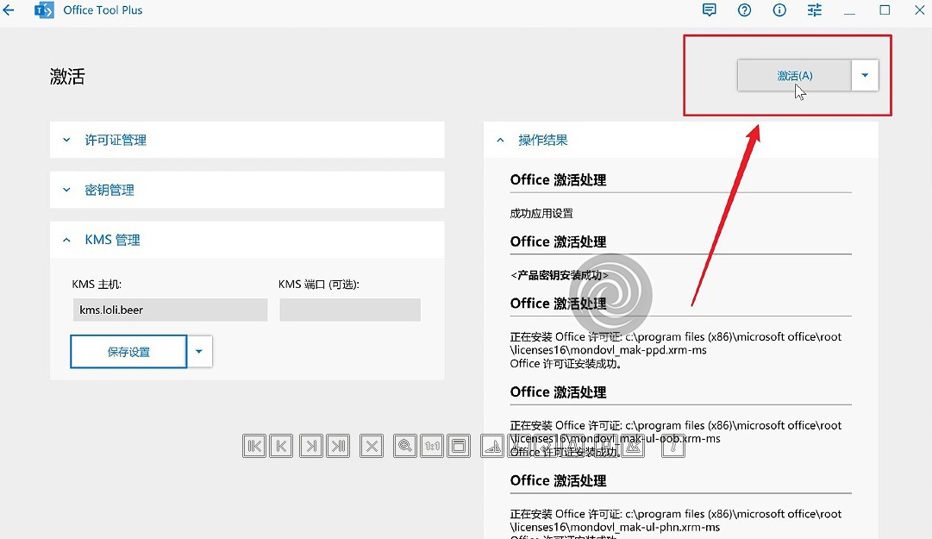
Task: Open the settings sliders icon
Action: tap(814, 10)
